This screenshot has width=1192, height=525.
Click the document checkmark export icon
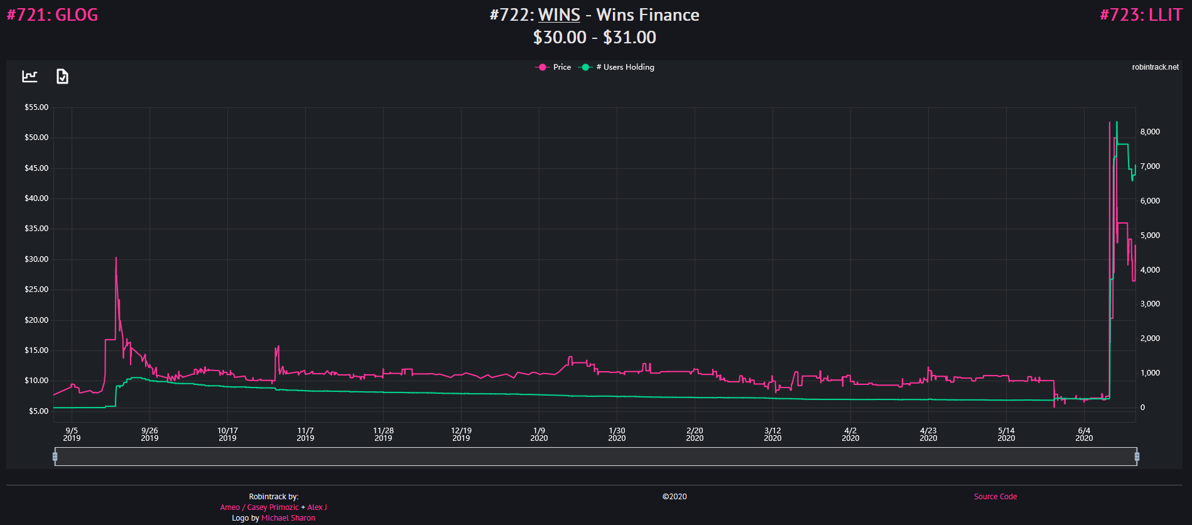pyautogui.click(x=62, y=77)
